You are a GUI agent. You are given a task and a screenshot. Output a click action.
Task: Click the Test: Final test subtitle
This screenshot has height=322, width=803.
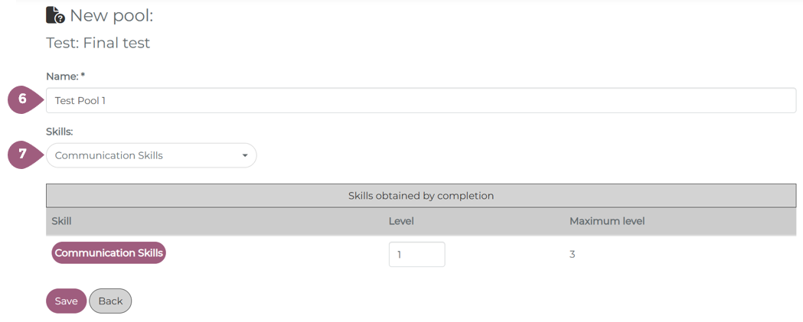click(x=98, y=44)
